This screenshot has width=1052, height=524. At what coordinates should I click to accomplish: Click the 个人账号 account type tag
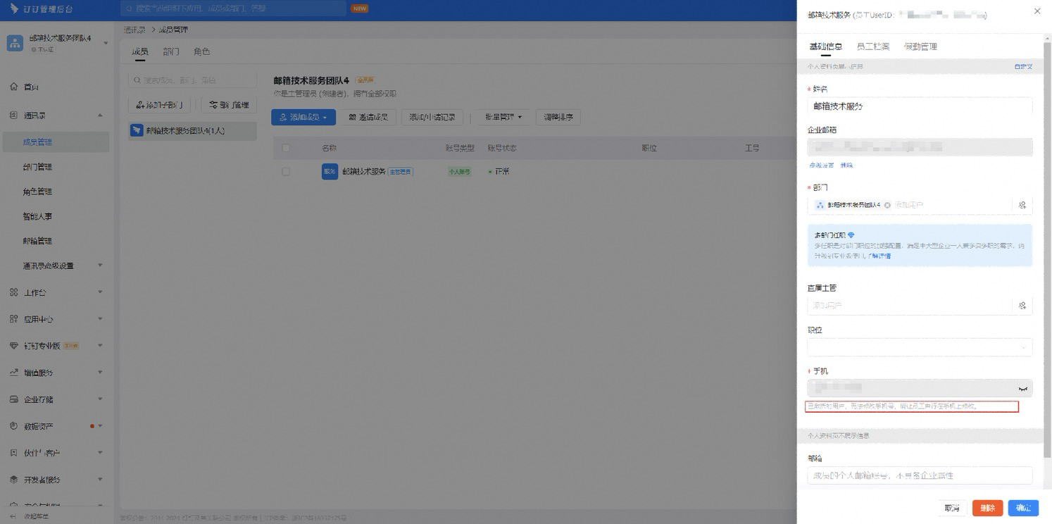(x=460, y=171)
